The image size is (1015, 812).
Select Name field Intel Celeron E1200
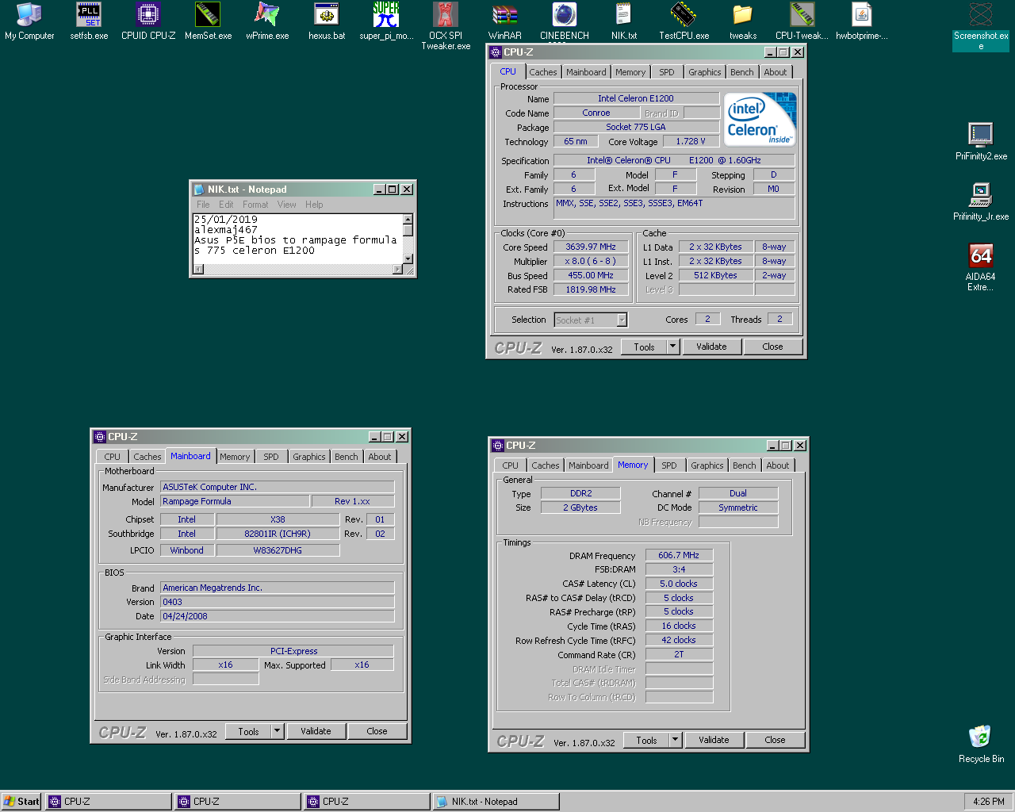pos(636,98)
